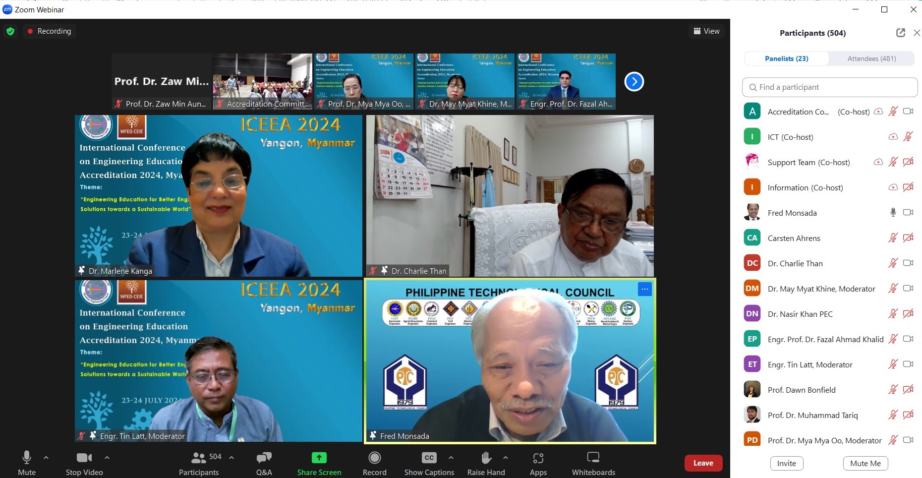The width and height of the screenshot is (922, 478).
Task: Click the Share Screen icon
Action: click(319, 458)
